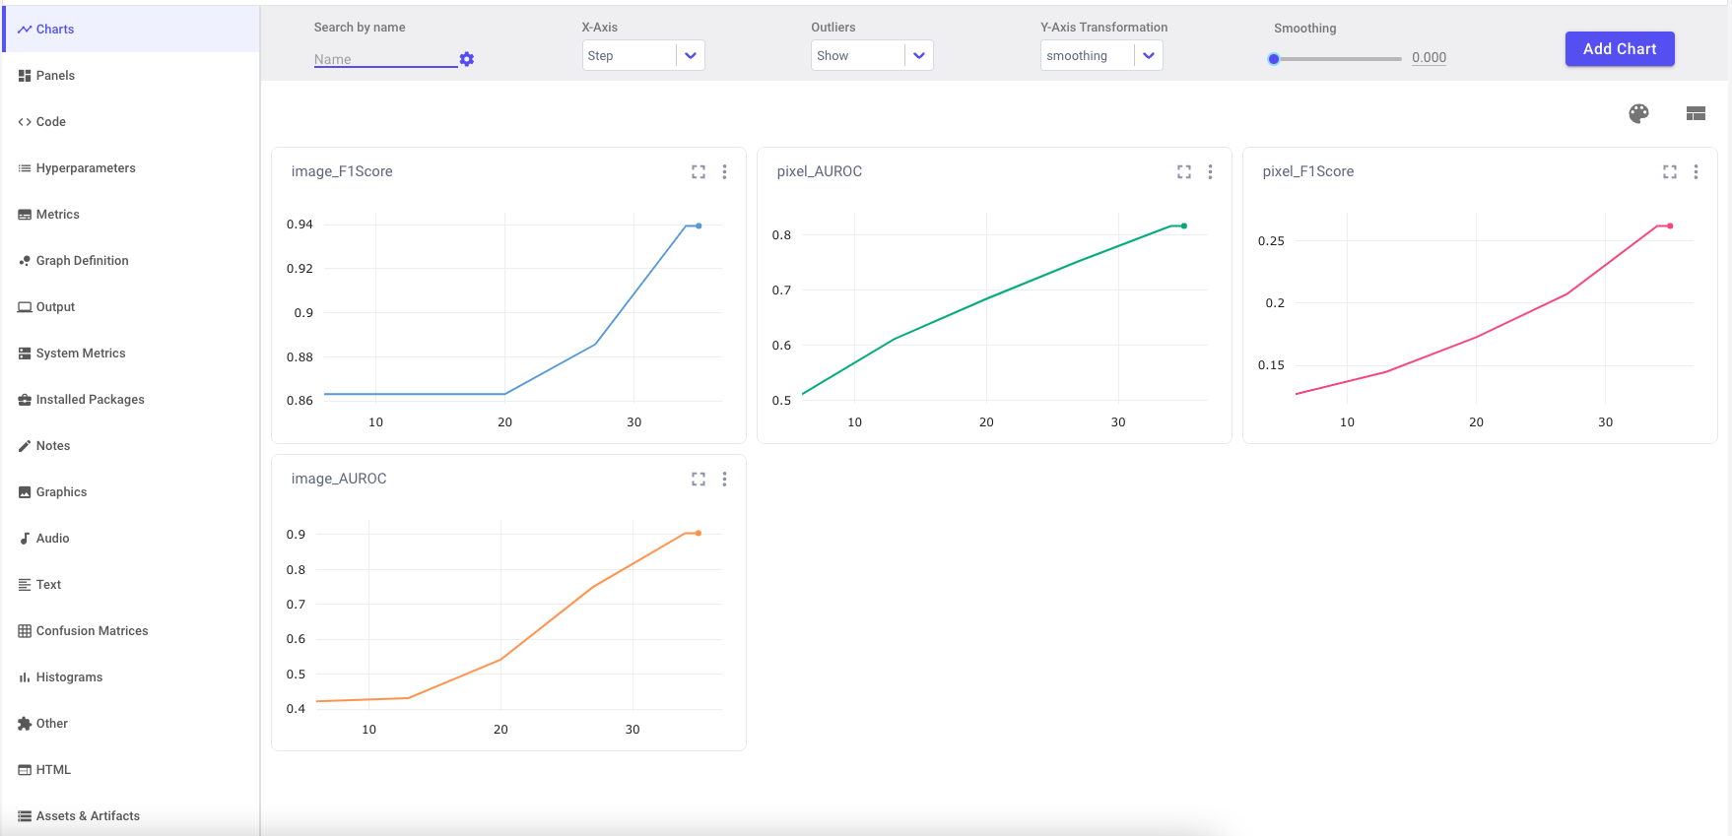Open the Assets & Artifacts page
Image resolution: width=1732 pixels, height=836 pixels.
[x=88, y=816]
